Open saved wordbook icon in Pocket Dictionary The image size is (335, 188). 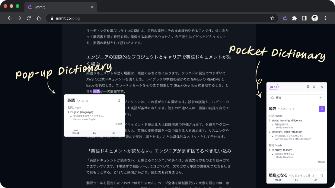click(308, 87)
